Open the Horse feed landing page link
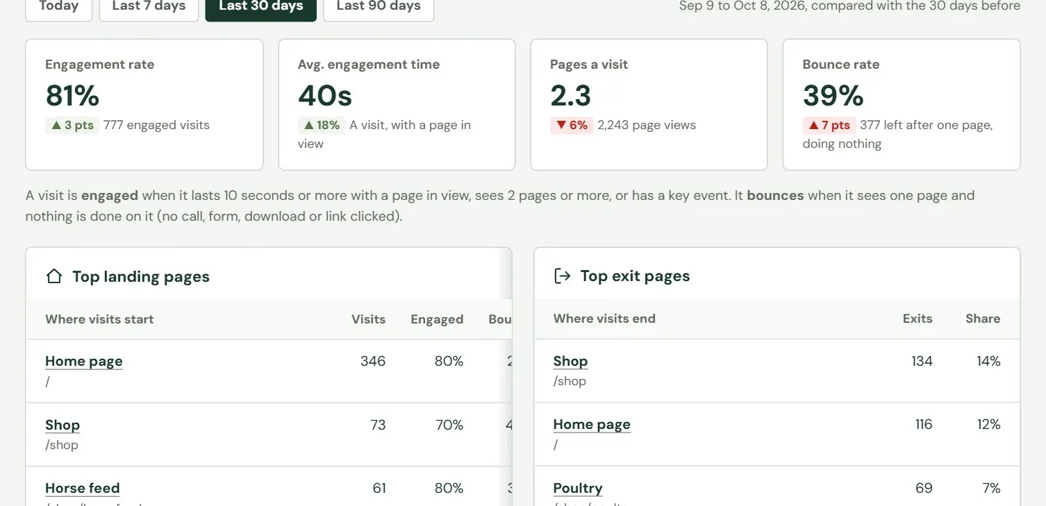The image size is (1046, 506). click(x=83, y=488)
